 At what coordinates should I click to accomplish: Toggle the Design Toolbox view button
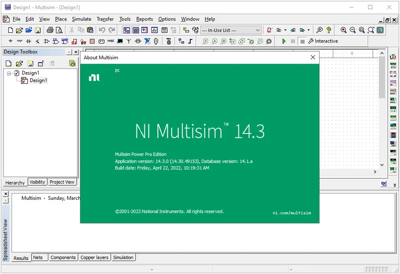(x=127, y=30)
